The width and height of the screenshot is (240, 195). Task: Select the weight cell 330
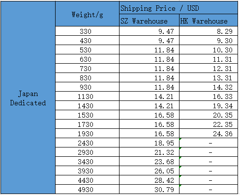pyautogui.click(x=87, y=31)
